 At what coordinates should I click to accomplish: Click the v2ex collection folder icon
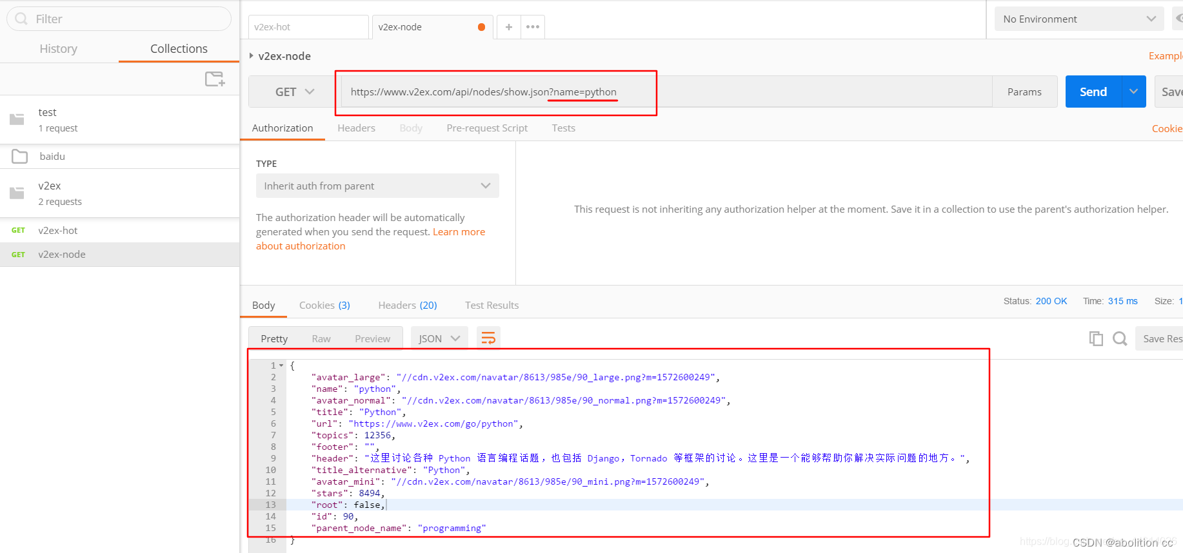[x=17, y=193]
